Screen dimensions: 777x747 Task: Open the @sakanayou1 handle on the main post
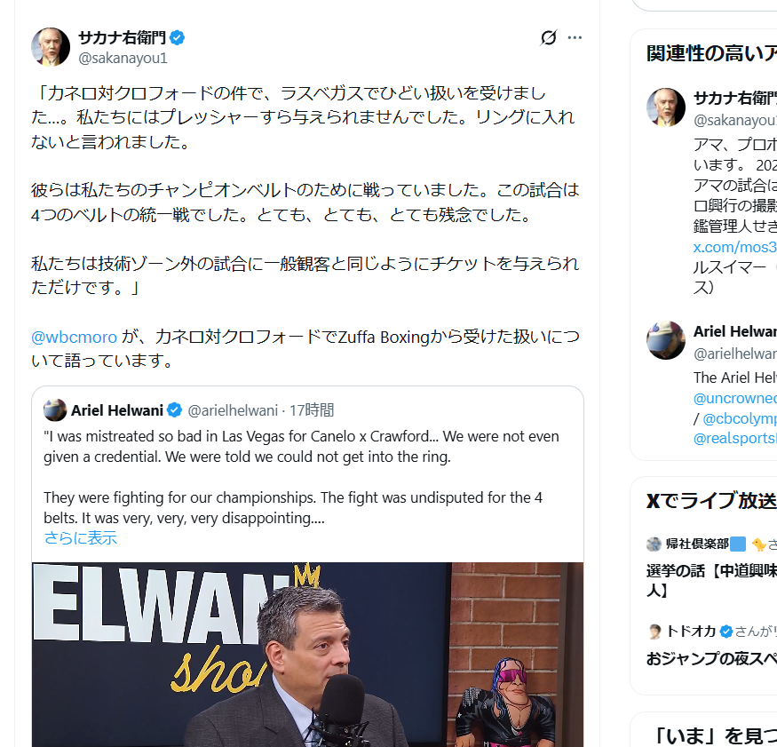pos(123,58)
